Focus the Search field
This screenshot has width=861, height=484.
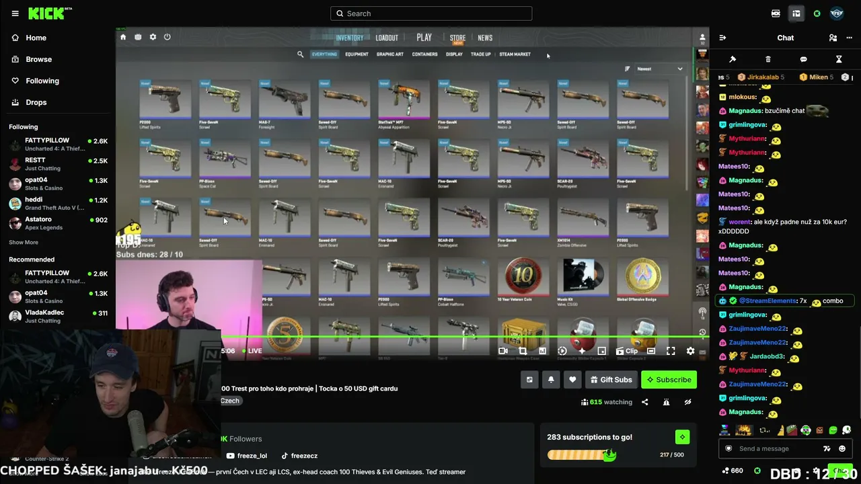click(431, 13)
